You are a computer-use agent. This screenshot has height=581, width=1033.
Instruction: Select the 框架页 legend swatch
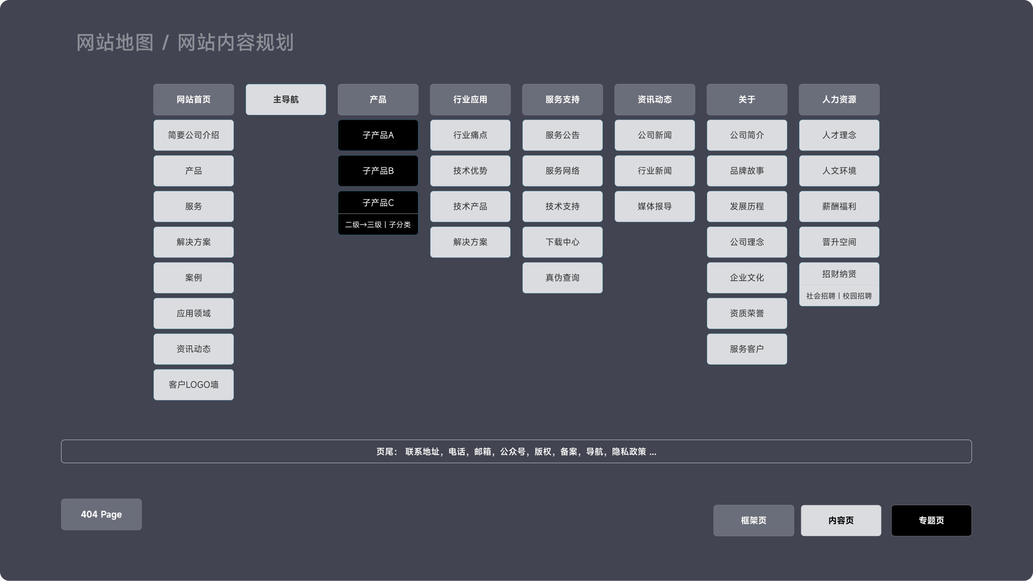753,520
